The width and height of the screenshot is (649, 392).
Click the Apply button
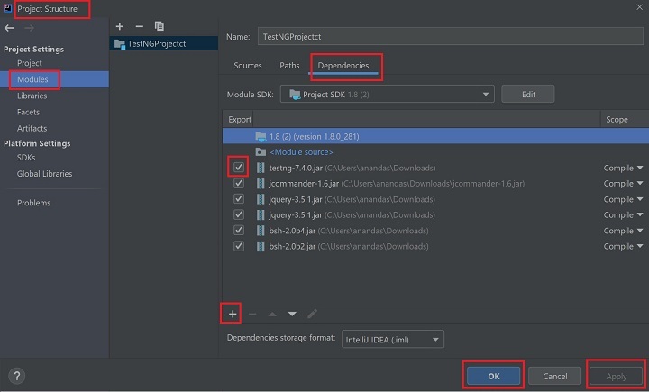[617, 376]
